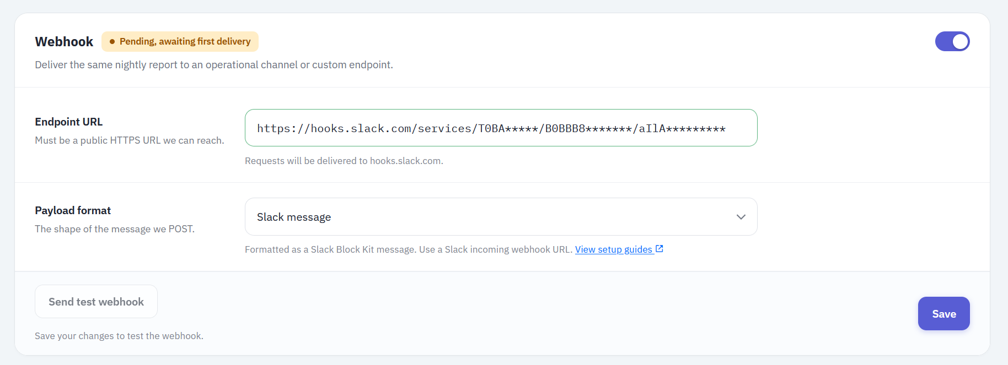Viewport: 1008px width, 365px height.
Task: Click the Send test webhook button
Action: point(96,302)
